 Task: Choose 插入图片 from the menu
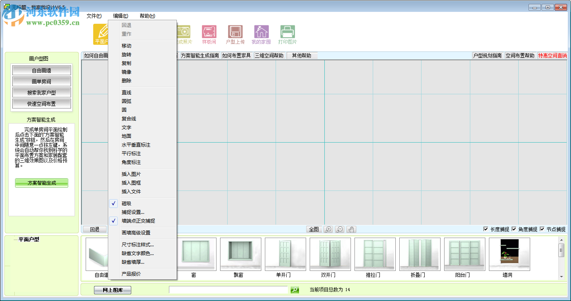143,174
